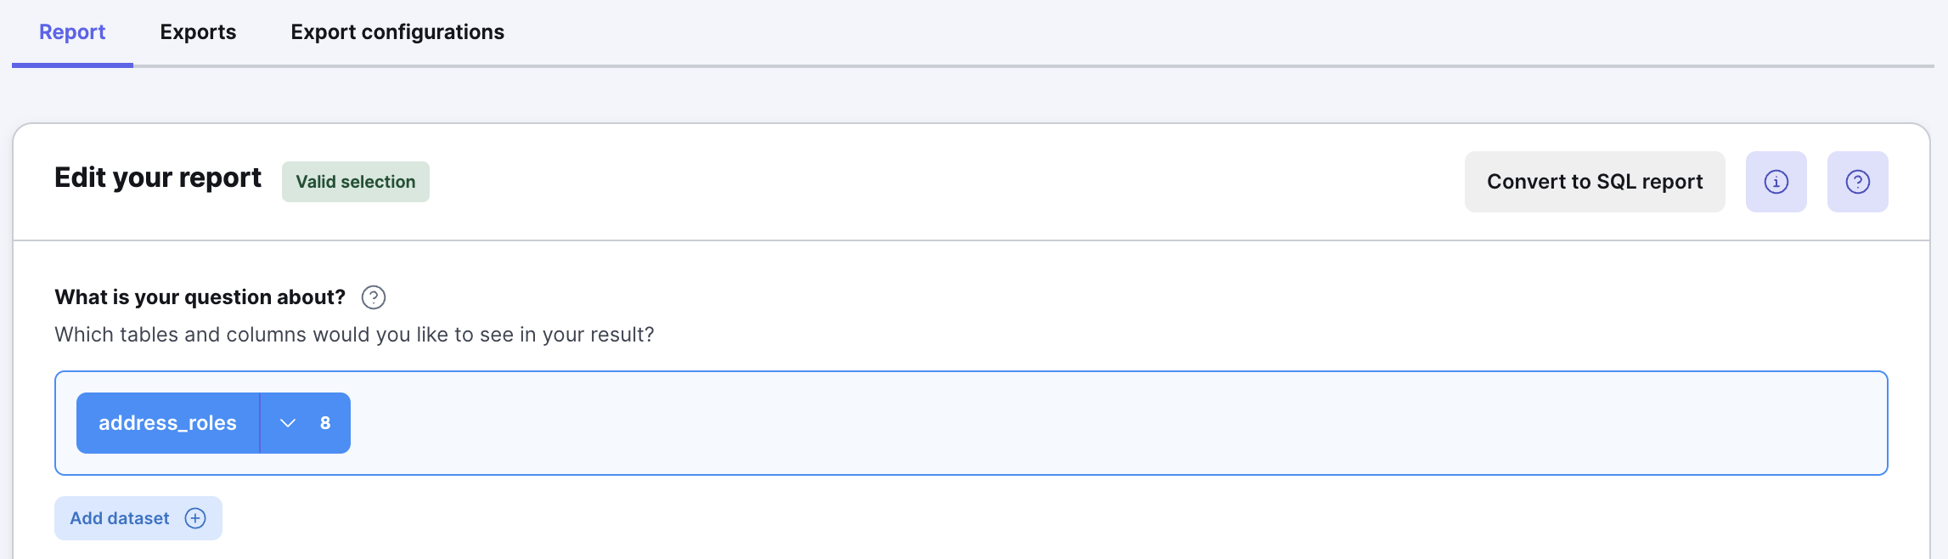The height and width of the screenshot is (559, 1948).
Task: Click the Edit your report heading
Action: (x=158, y=178)
